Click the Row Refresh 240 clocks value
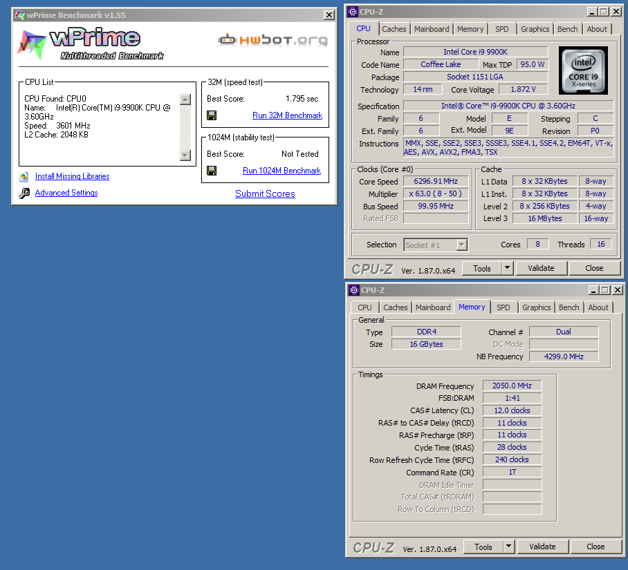Viewport: 628px width, 570px height. [x=512, y=459]
